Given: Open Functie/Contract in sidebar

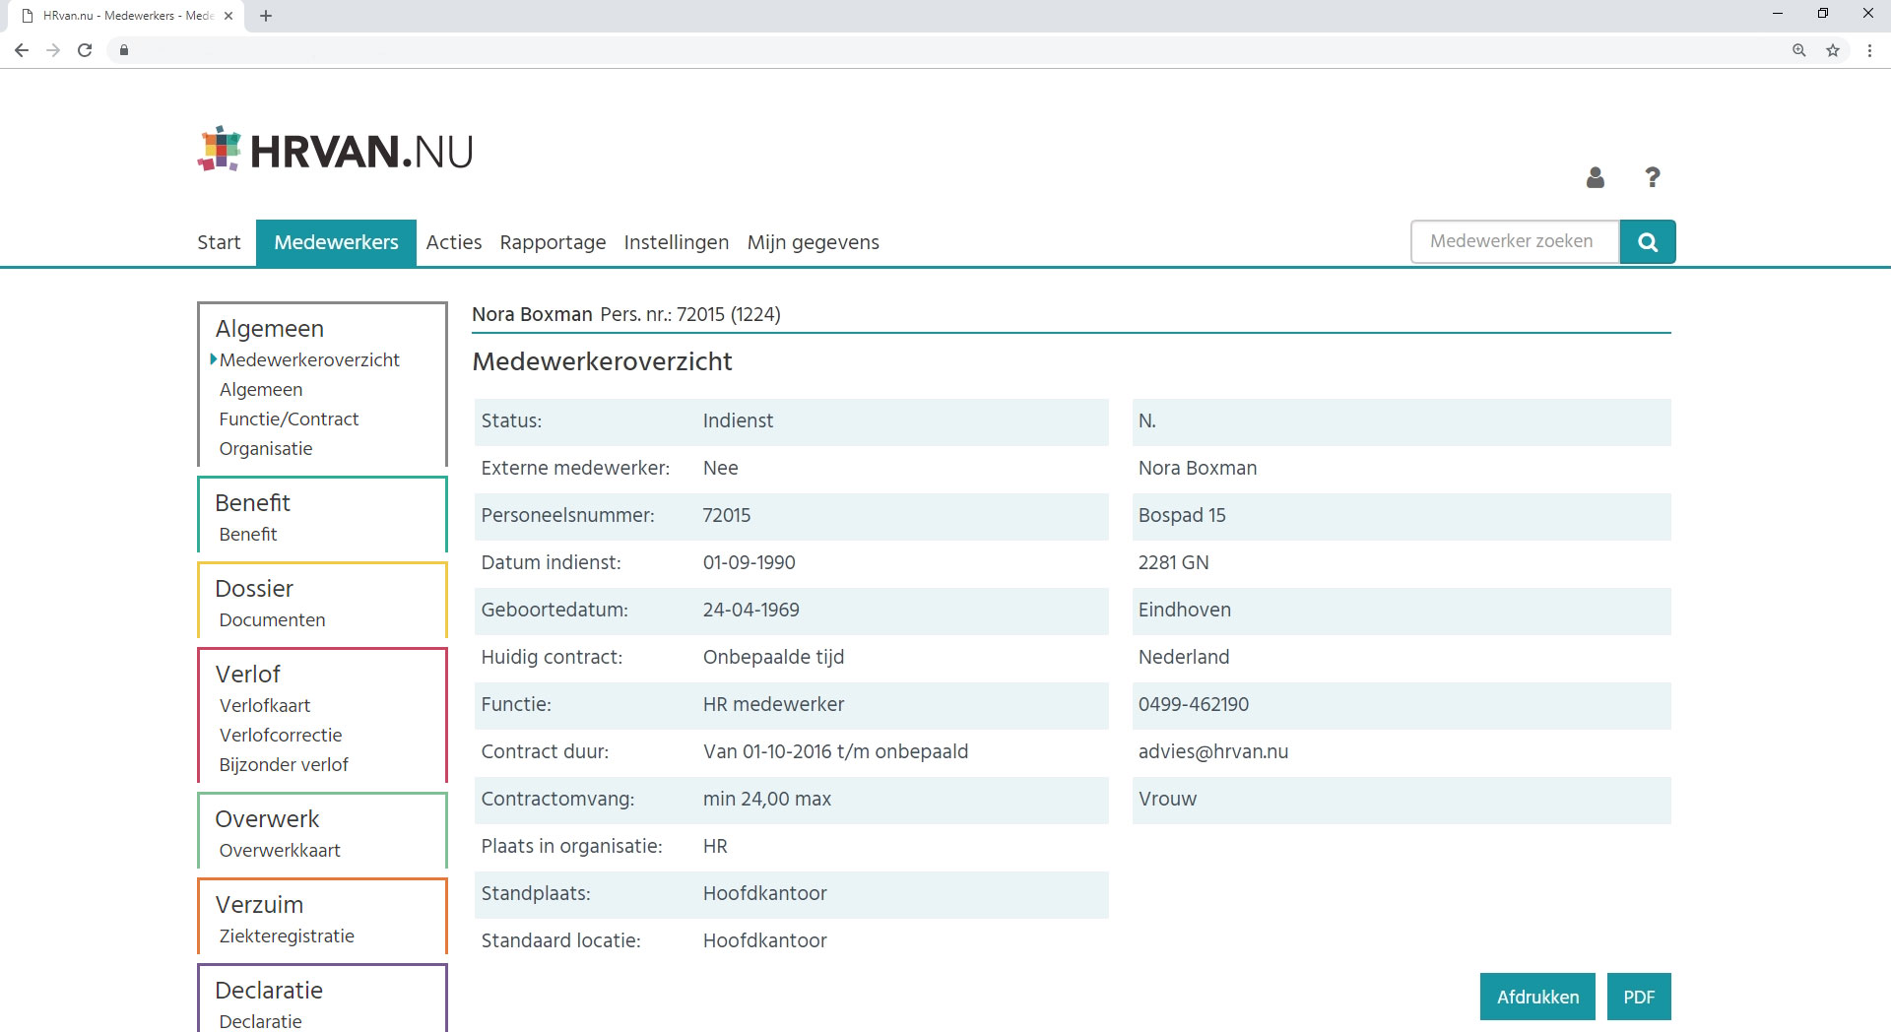Looking at the screenshot, I should (x=289, y=419).
